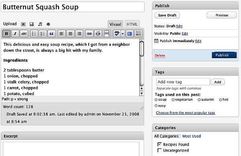Click the Excerpt panel header
The width and height of the screenshot is (241, 156).
[72, 136]
